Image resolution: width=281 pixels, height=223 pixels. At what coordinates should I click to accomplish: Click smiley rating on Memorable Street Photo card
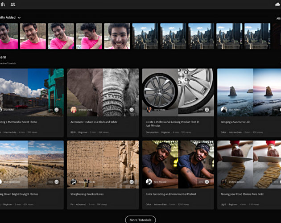click(x=57, y=110)
